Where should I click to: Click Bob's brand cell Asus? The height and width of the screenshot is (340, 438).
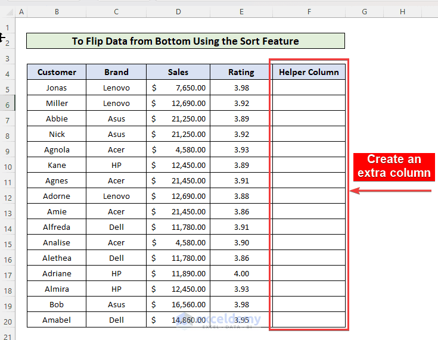[x=116, y=304]
